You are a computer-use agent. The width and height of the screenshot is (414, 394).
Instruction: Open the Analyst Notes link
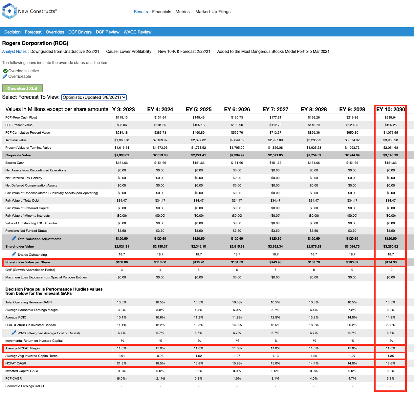pyautogui.click(x=14, y=52)
